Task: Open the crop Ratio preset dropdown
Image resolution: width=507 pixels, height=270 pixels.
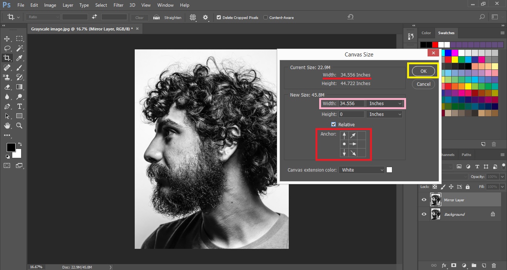Action: point(42,17)
